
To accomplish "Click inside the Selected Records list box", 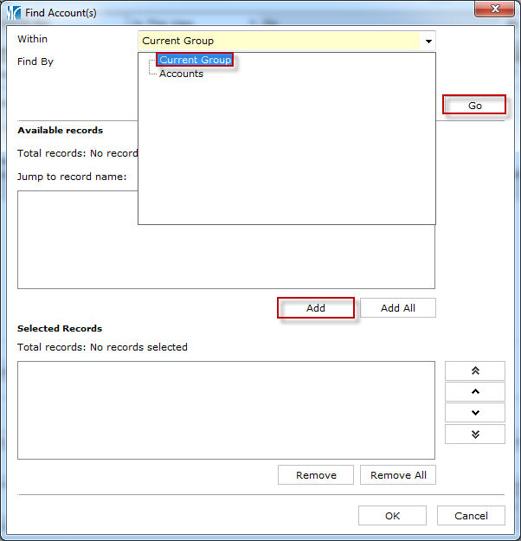I will (225, 409).
